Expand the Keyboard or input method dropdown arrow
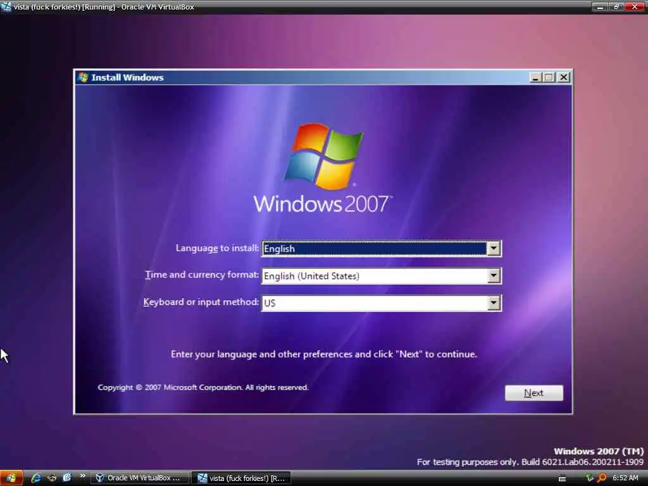The image size is (648, 486). coord(494,303)
